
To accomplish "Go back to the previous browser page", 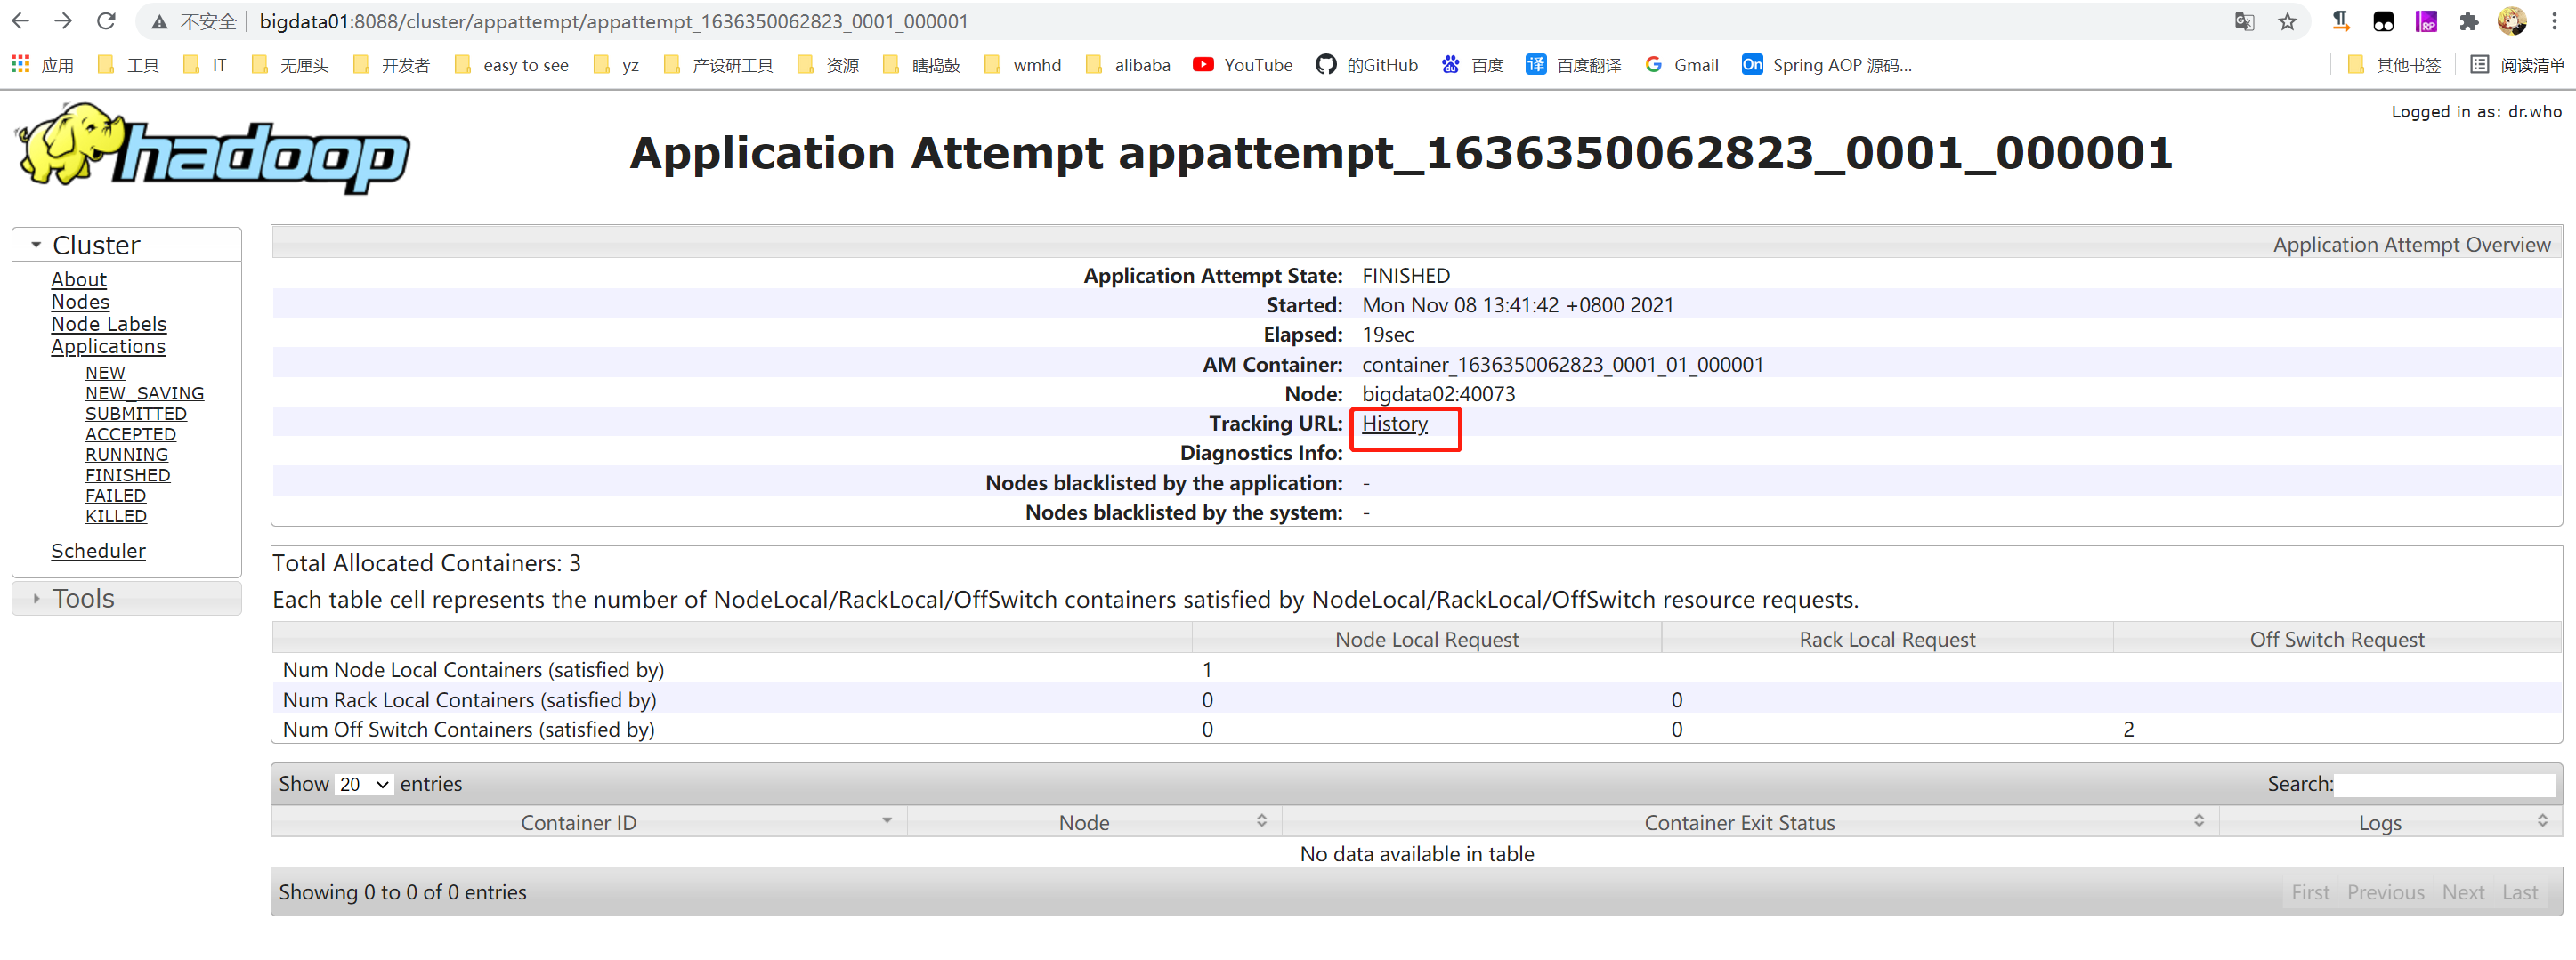I will (x=21, y=21).
